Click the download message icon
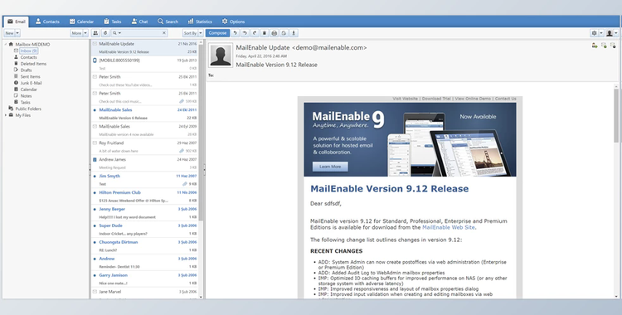622x315 pixels. tap(294, 33)
